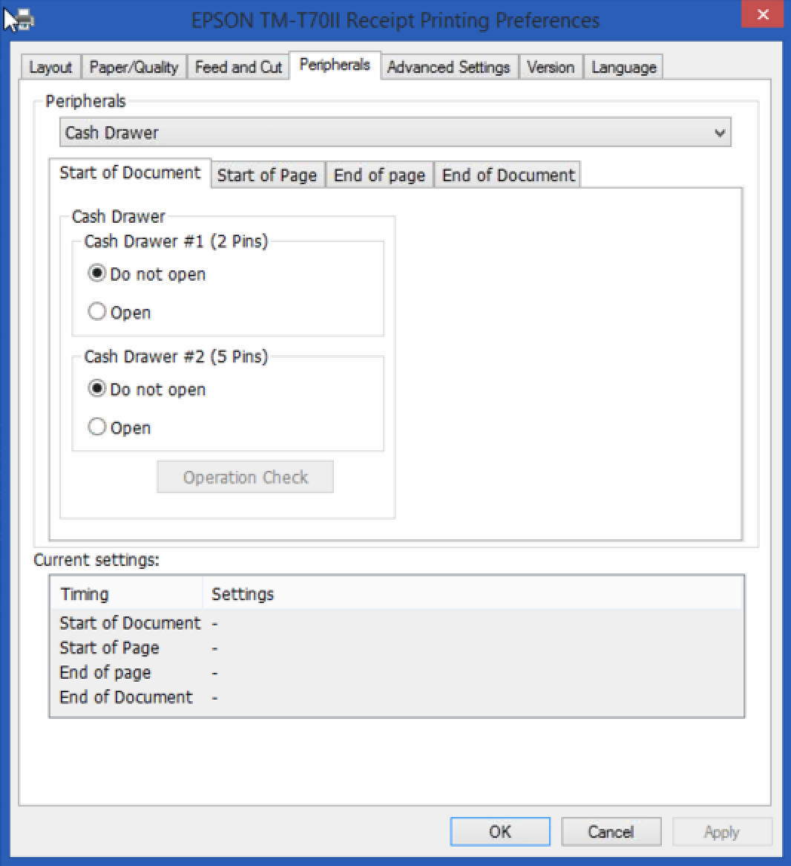791x866 pixels.
Task: Choose Do not open for Cash Drawer #2
Action: coord(97,388)
